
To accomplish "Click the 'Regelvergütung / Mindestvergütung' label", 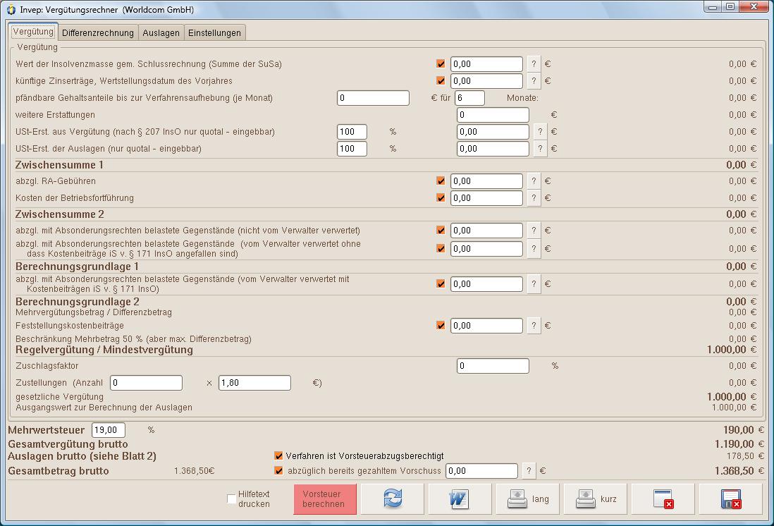I will point(104,350).
